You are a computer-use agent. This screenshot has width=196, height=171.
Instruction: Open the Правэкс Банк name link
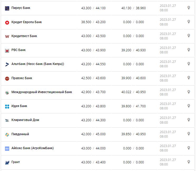click(x=22, y=78)
